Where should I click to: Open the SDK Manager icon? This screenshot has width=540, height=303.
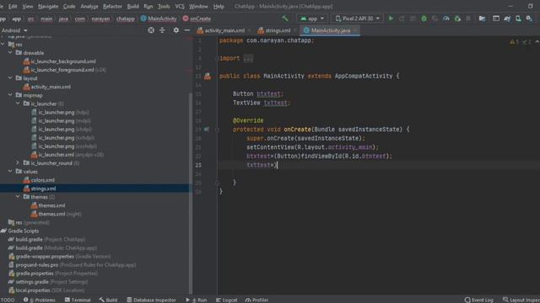click(529, 19)
